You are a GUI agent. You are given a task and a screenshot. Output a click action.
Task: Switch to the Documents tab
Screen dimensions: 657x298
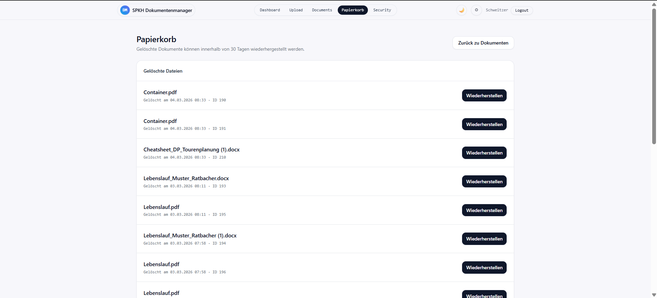(x=322, y=10)
